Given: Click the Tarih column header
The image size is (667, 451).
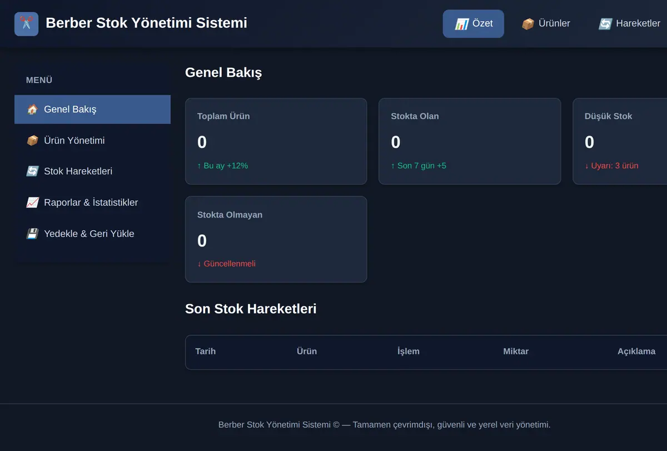Looking at the screenshot, I should click(x=206, y=351).
